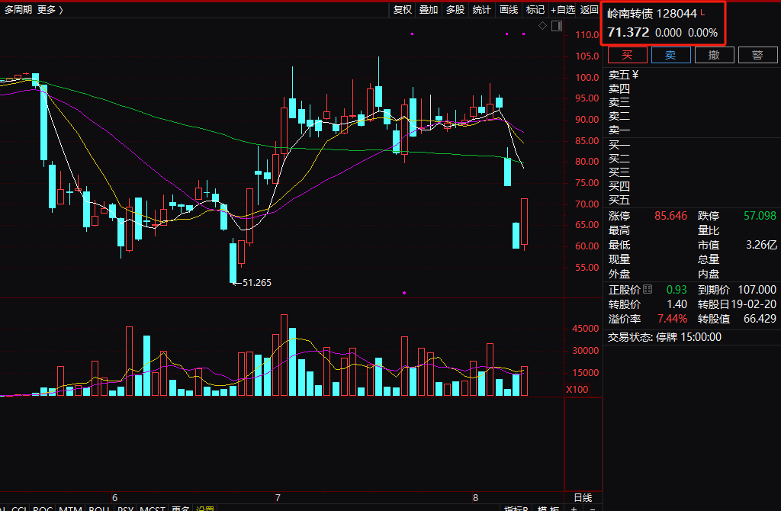Add the bond to watchlist via +自选
The height and width of the screenshot is (511, 781).
tap(563, 10)
